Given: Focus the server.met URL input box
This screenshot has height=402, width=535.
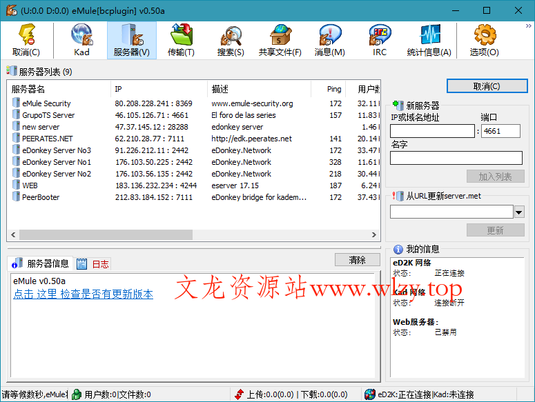Looking at the screenshot, I should pyautogui.click(x=451, y=212).
